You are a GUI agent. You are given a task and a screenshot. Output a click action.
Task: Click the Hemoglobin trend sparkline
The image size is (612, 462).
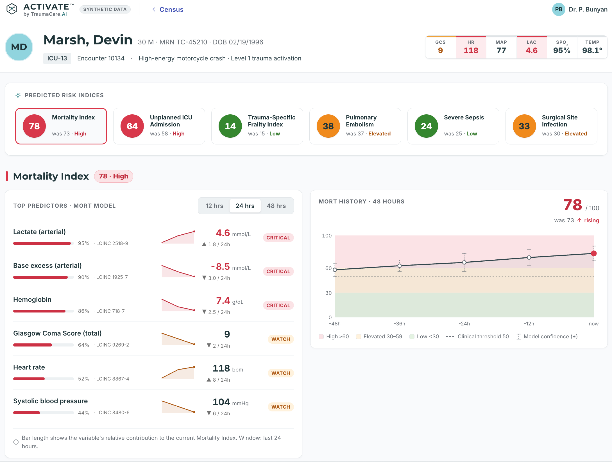tap(178, 305)
